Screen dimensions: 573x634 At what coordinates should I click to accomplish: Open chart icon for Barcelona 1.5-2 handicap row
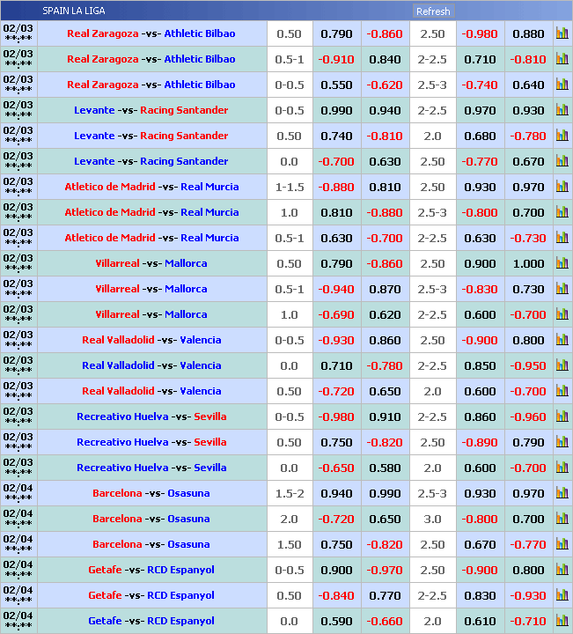coord(562,493)
